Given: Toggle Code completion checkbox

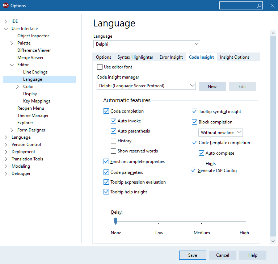Looking at the screenshot, I should pos(106,111).
